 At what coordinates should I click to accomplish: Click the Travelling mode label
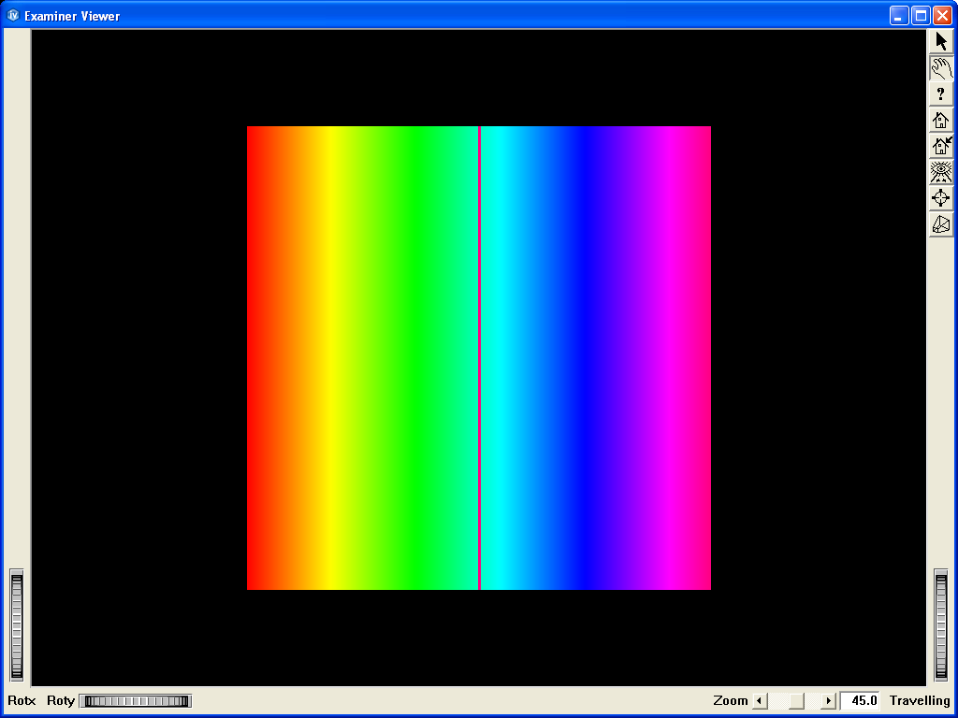[x=919, y=699]
